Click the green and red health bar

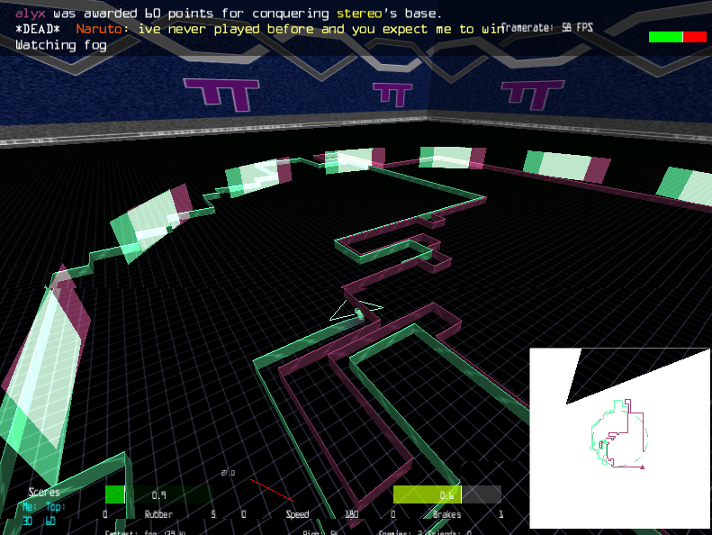(677, 37)
